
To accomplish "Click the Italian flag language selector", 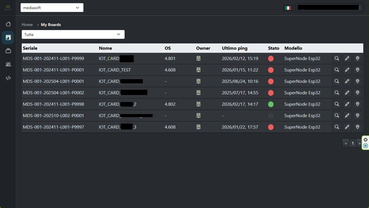I will click(x=288, y=8).
